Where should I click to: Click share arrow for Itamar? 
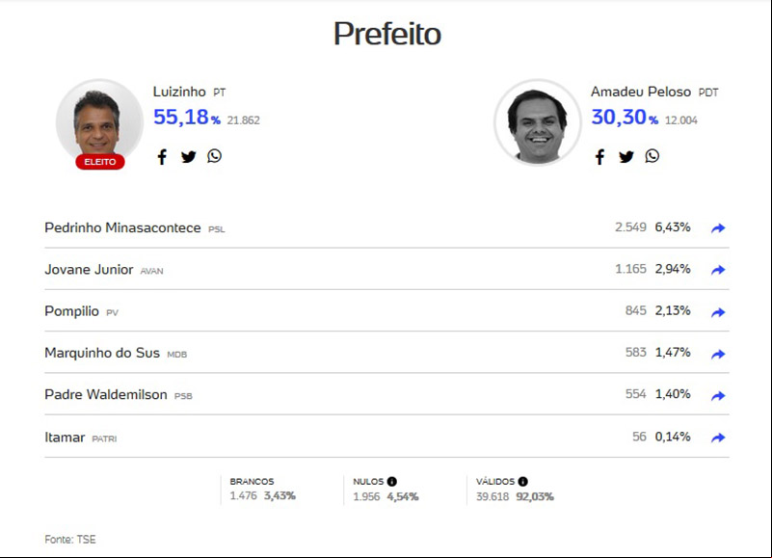718,438
